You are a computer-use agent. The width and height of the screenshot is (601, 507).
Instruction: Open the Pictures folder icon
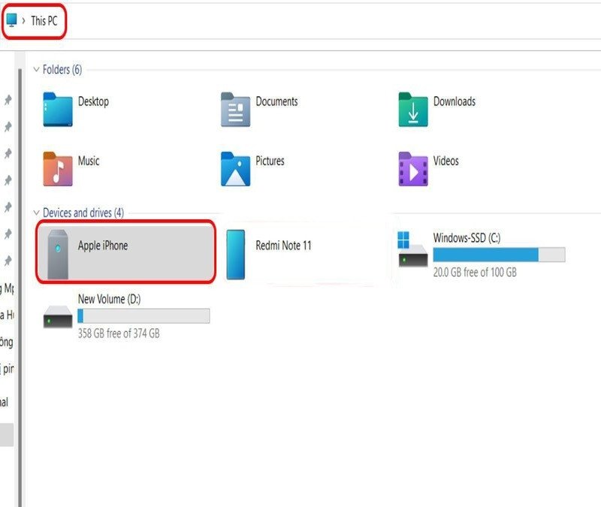tap(235, 169)
